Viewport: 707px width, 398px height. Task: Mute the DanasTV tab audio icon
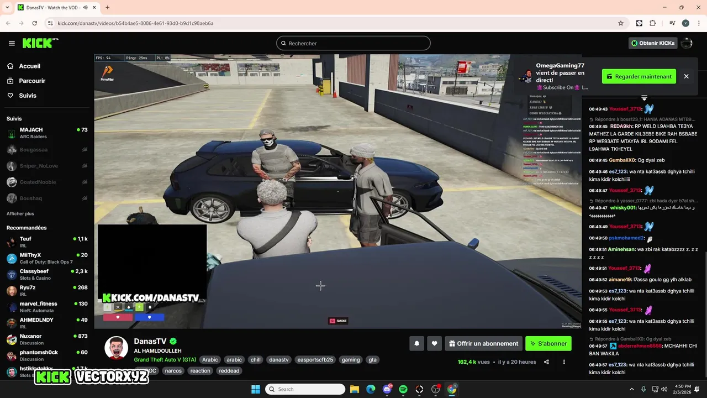(86, 8)
